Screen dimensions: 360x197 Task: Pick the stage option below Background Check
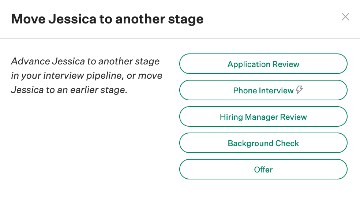[263, 170]
